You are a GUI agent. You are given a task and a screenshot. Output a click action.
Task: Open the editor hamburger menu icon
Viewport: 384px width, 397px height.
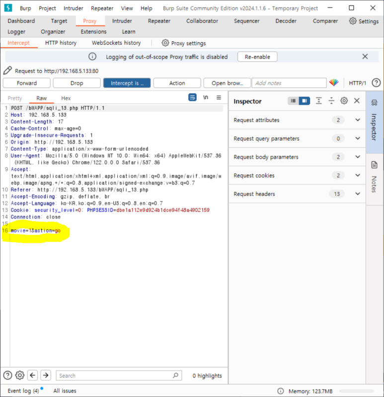tap(219, 97)
